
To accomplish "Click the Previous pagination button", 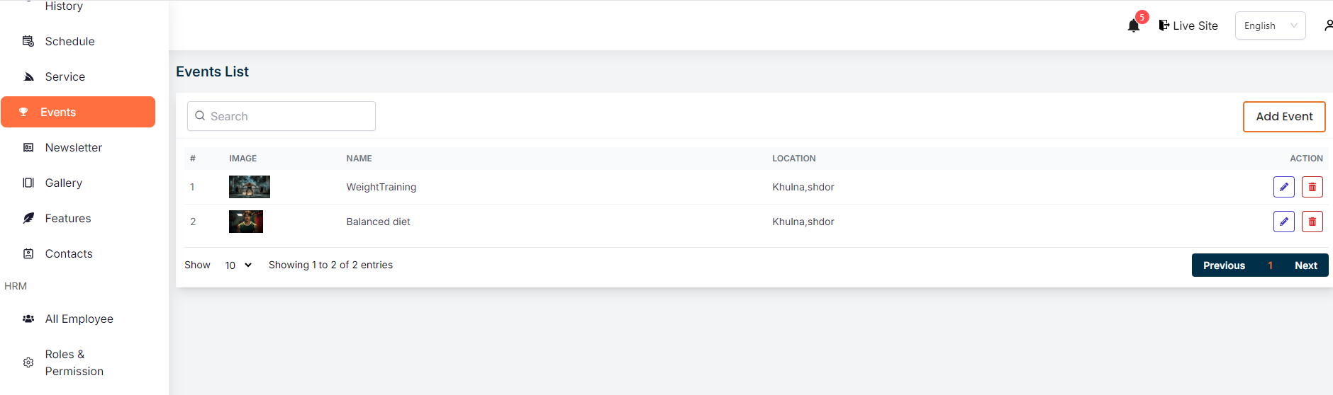I will click(1224, 265).
